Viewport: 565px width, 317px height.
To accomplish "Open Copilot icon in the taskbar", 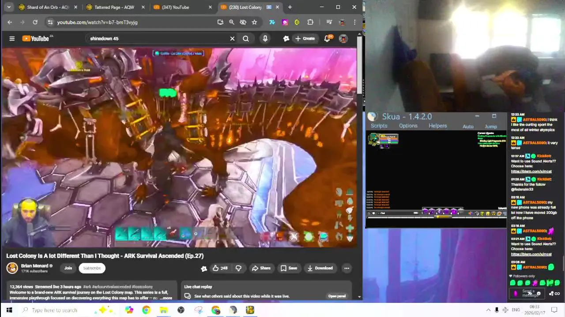I will (129, 310).
